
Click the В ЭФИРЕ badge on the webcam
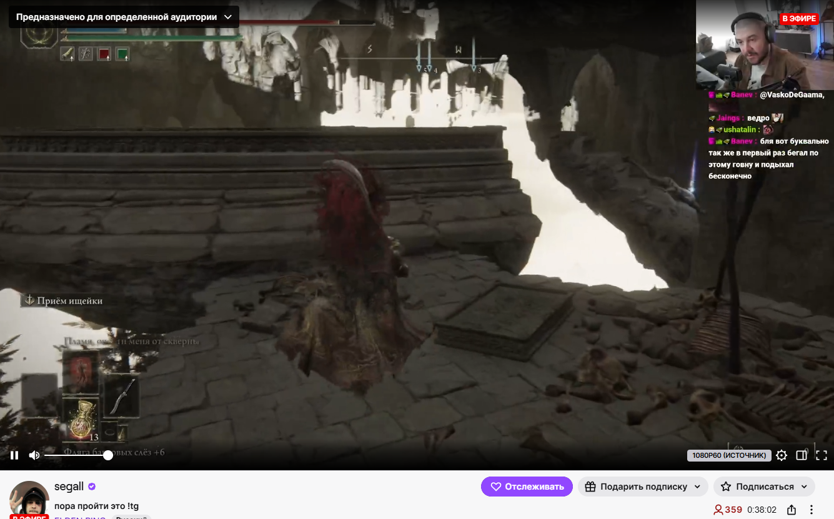pyautogui.click(x=798, y=19)
